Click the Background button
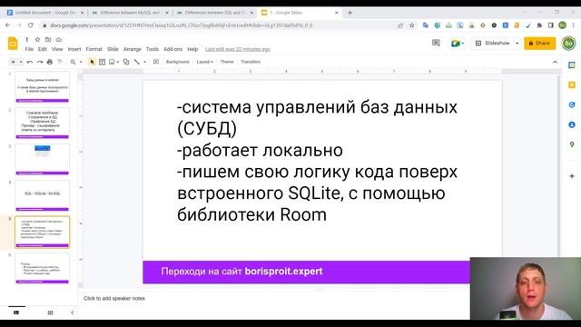Image resolution: width=581 pixels, height=327 pixels. click(178, 62)
